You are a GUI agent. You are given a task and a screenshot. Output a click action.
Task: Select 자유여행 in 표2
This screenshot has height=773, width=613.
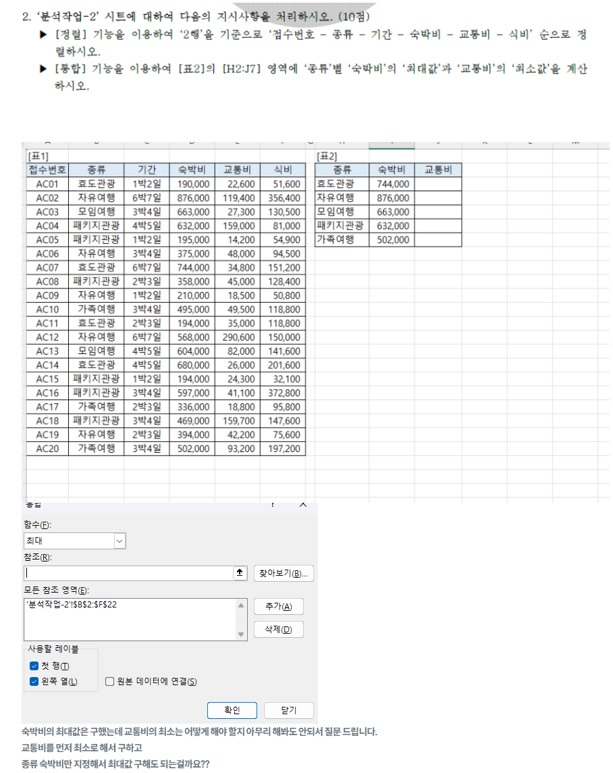(x=342, y=198)
